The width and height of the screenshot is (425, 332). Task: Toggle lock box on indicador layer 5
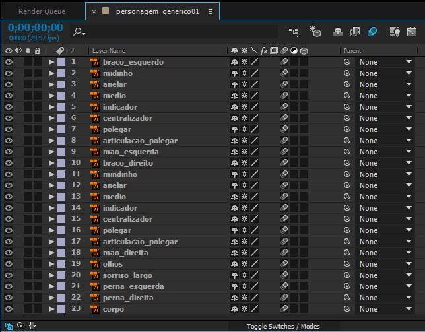click(x=38, y=107)
